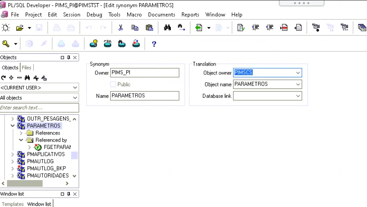Open the File menu
This screenshot has height=207, width=367.
click(15, 14)
